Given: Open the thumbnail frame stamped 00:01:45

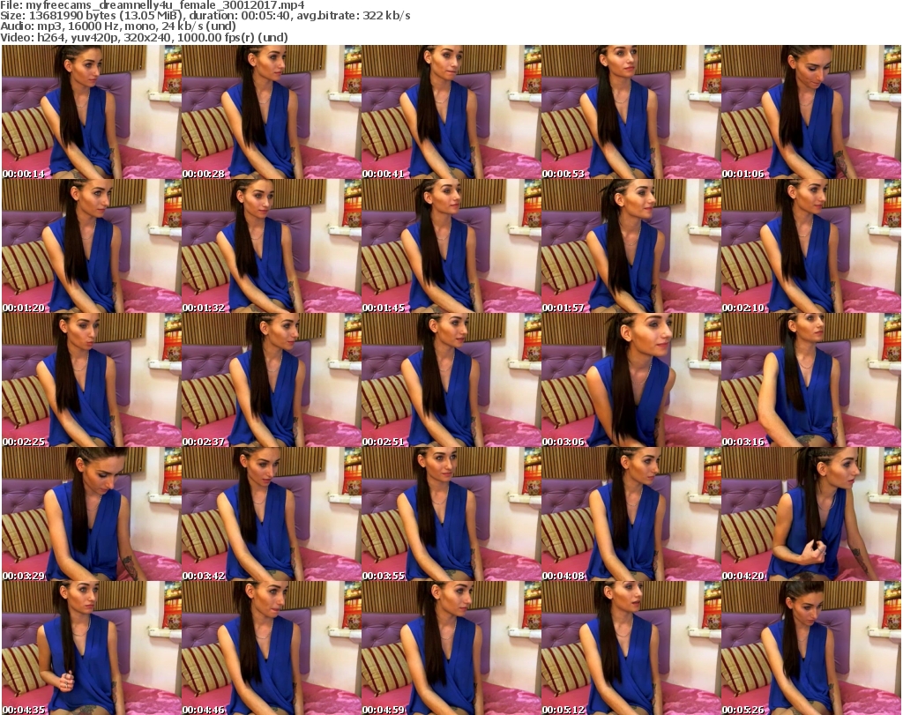Looking at the screenshot, I should tap(451, 246).
